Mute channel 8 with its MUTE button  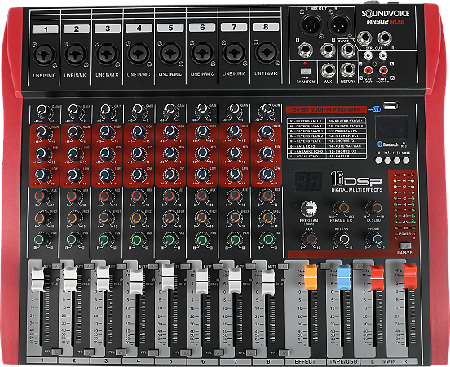click(x=283, y=267)
